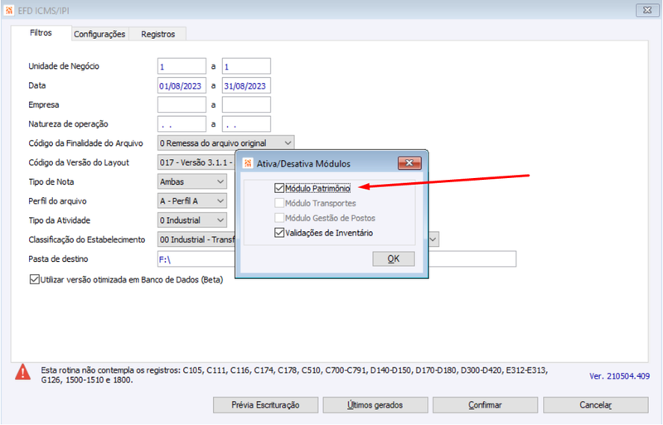Focus the Unidade de Negócio start field
663x425 pixels.
[x=181, y=66]
